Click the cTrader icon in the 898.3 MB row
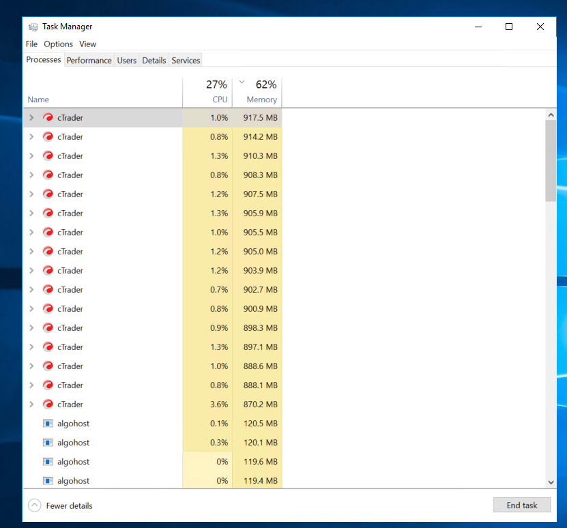This screenshot has height=528, width=567. pos(48,328)
